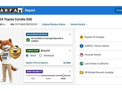Open the No Accidents Reported card chevron
The height and width of the screenshot is (91, 122).
(70, 34)
